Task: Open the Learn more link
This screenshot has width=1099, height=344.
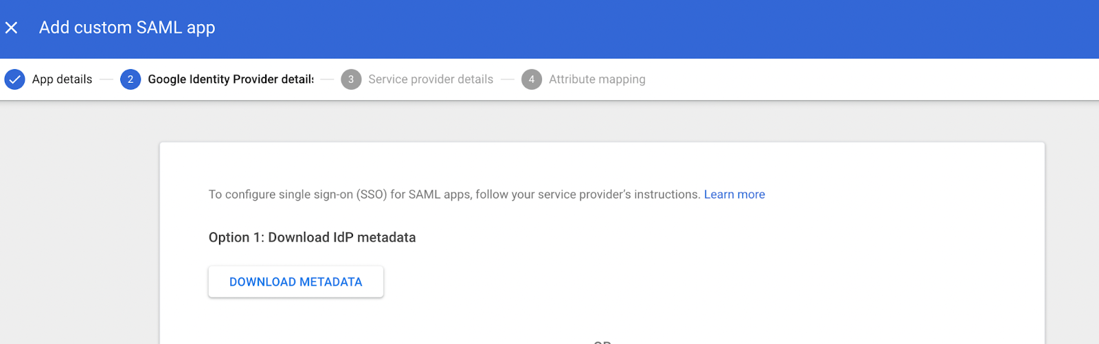Action: click(734, 195)
